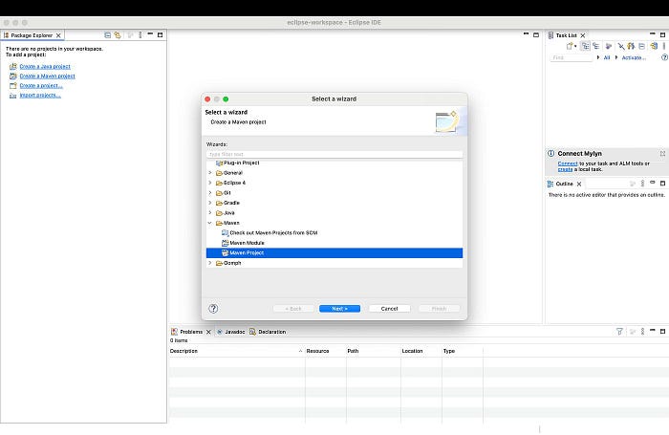Click the wizard filter text field
The height and width of the screenshot is (435, 669).
[334, 154]
